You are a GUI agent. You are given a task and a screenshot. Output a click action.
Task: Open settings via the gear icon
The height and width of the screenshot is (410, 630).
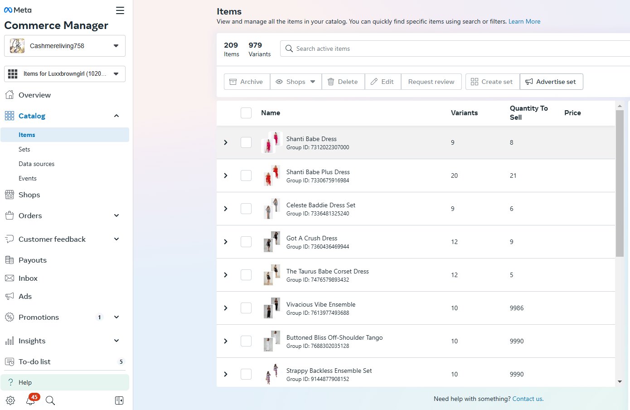click(x=10, y=400)
